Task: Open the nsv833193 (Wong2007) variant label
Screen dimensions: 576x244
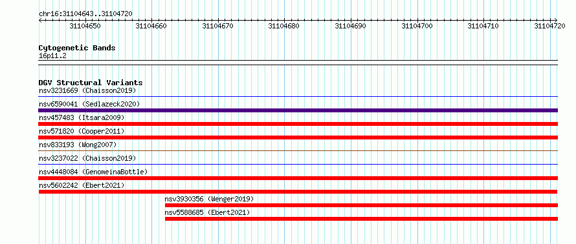Action: (x=78, y=145)
